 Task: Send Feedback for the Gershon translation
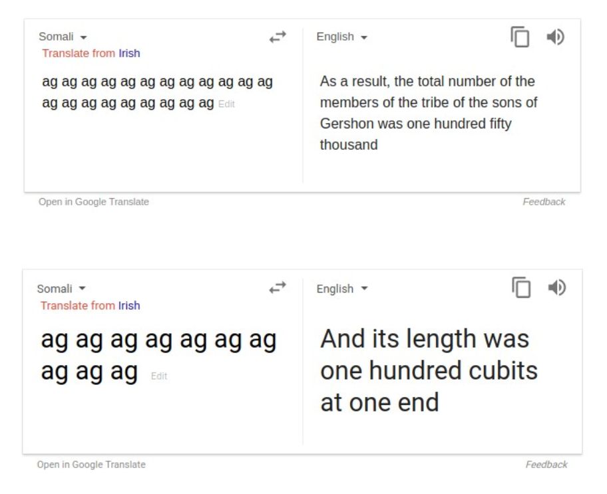coord(544,202)
